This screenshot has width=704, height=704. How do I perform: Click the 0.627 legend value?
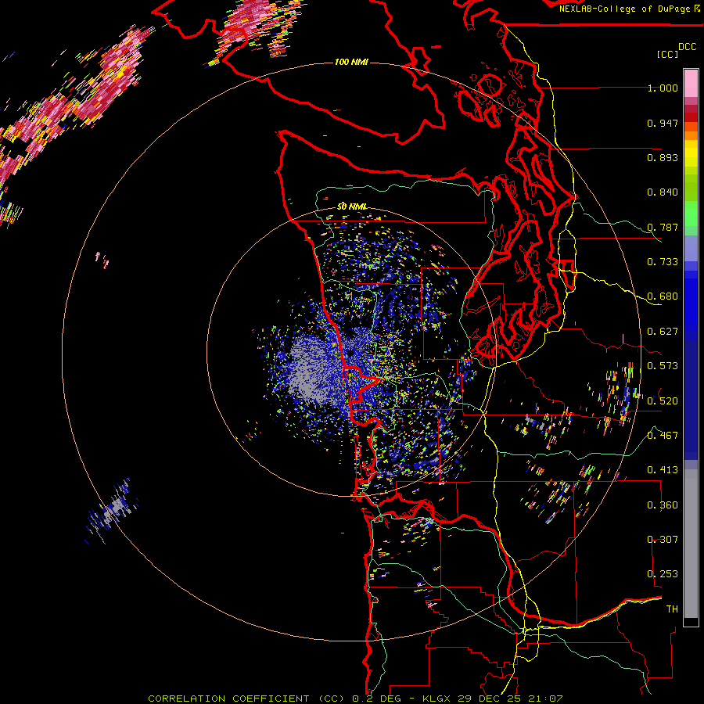[663, 332]
